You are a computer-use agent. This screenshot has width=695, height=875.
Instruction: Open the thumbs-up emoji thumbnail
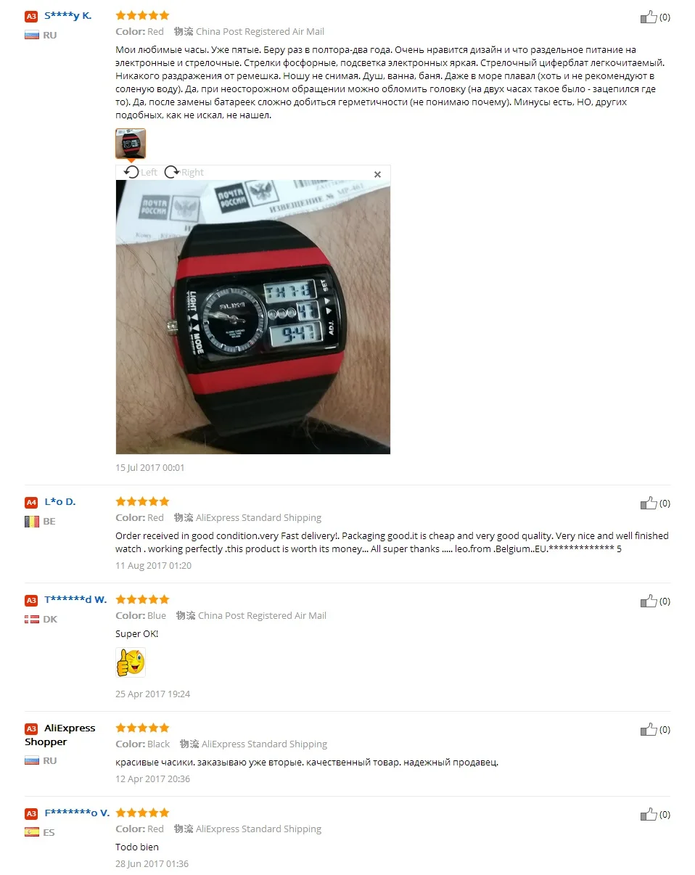pyautogui.click(x=131, y=662)
